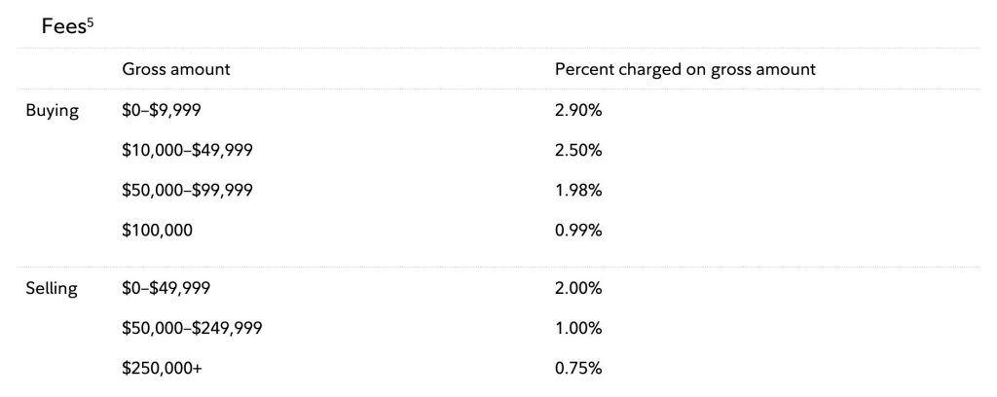Select the $250,000+ selling tier
Image resolution: width=997 pixels, height=397 pixels.
162,368
